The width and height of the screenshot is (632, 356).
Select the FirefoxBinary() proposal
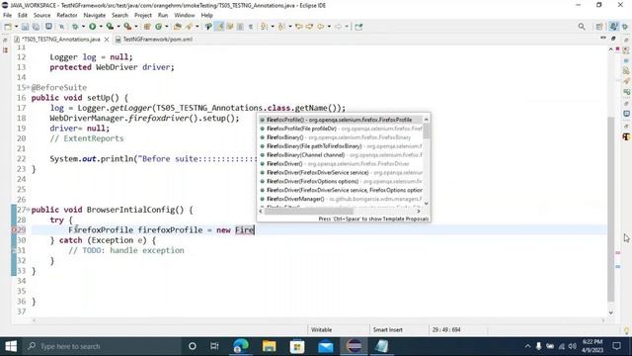click(340, 137)
